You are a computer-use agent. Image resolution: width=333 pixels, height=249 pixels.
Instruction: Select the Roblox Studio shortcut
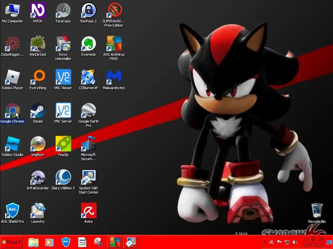pos(12,147)
